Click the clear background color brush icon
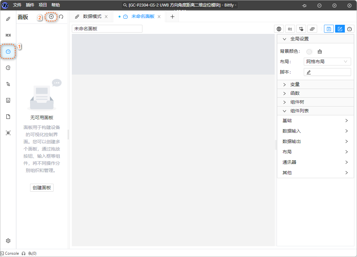Viewport: 357px width, 257px height. (319, 51)
